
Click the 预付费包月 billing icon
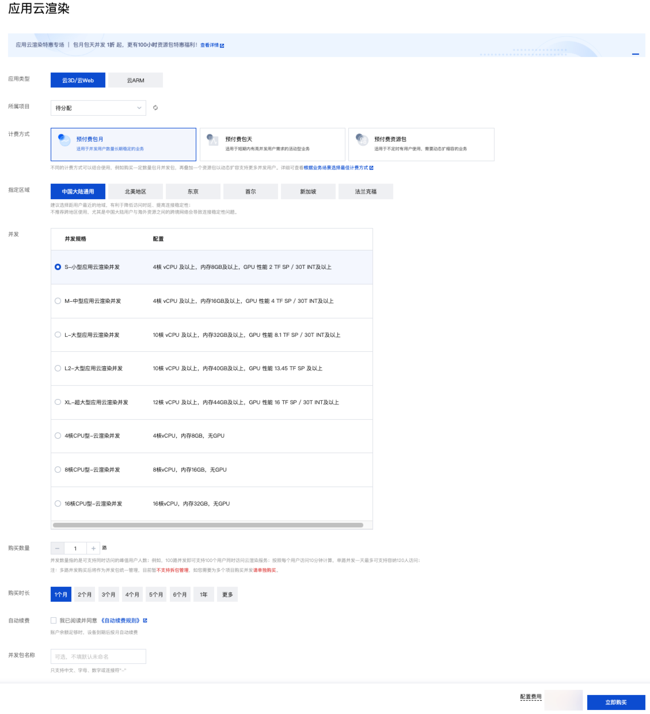64,139
